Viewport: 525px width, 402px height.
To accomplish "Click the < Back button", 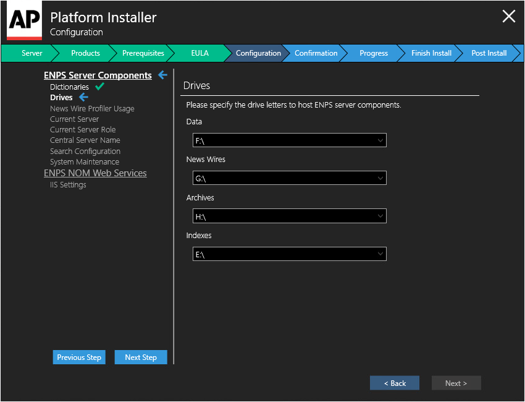I will coord(395,383).
